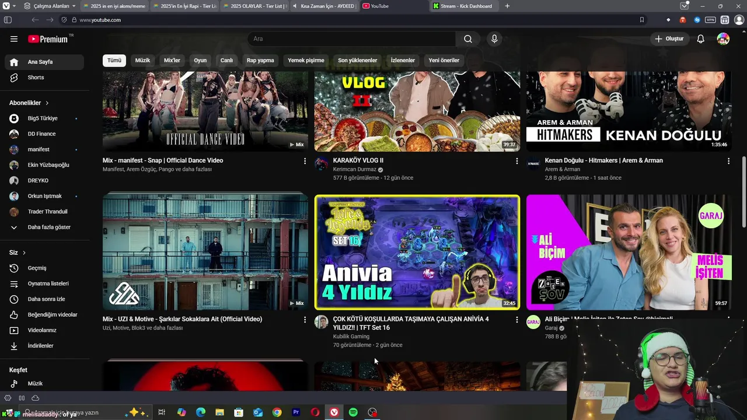Open Daha sonra izle list
Screen dimensions: 747x420
44,299
